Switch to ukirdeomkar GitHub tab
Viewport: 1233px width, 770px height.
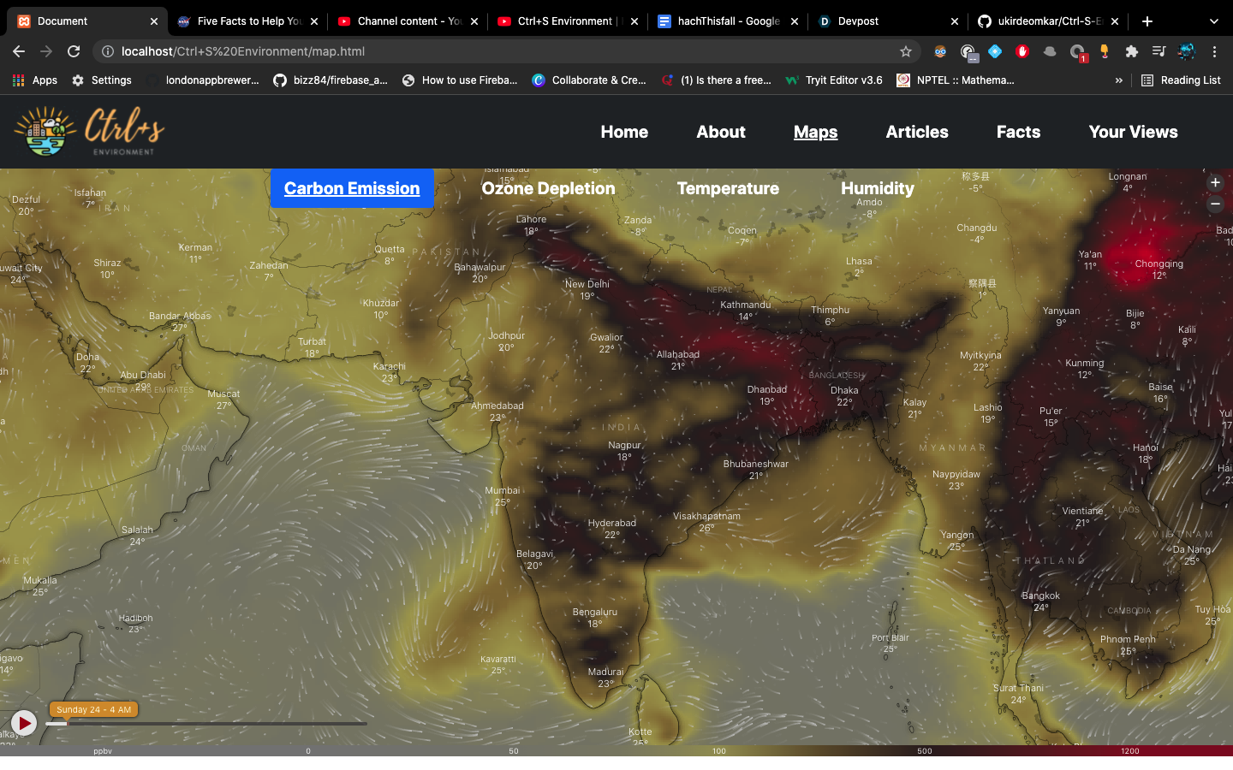click(x=1049, y=21)
